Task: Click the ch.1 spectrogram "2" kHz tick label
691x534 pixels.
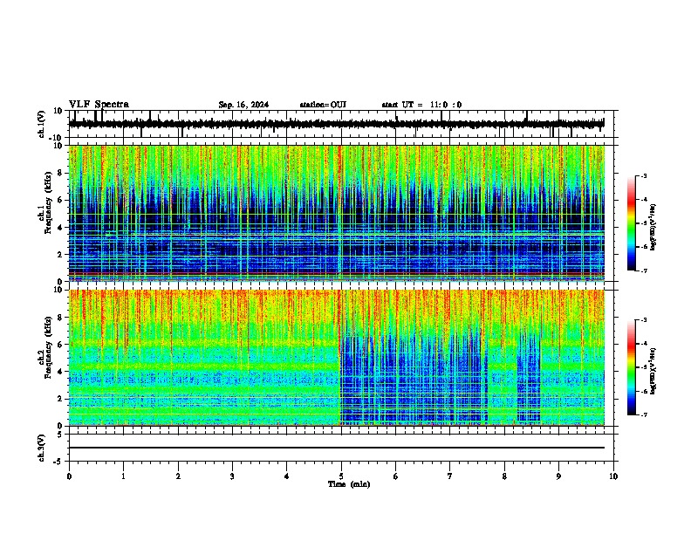Action: [60, 254]
